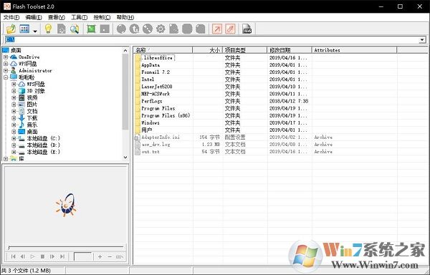Sort by the 名称 column header
This screenshot has height=275, width=430.
click(x=163, y=50)
